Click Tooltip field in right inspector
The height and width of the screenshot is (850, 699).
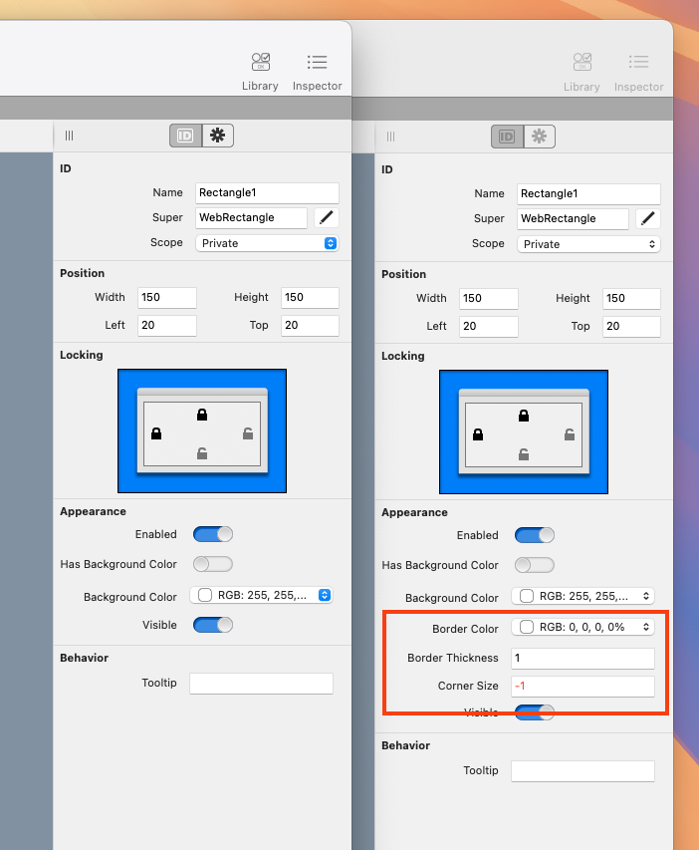(x=583, y=771)
